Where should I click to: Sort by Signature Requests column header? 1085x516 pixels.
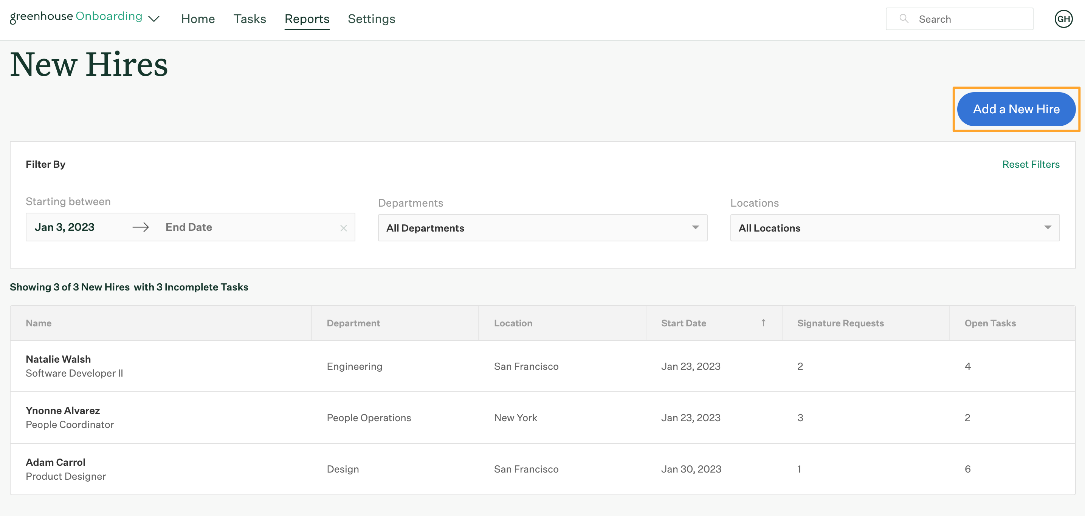[840, 323]
